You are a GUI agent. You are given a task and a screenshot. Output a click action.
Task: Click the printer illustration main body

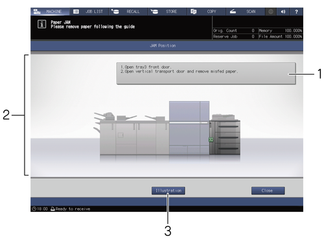pos(189,128)
